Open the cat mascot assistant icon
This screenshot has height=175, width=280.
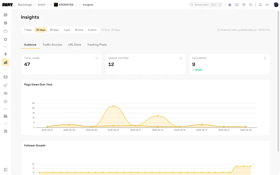click(230, 5)
